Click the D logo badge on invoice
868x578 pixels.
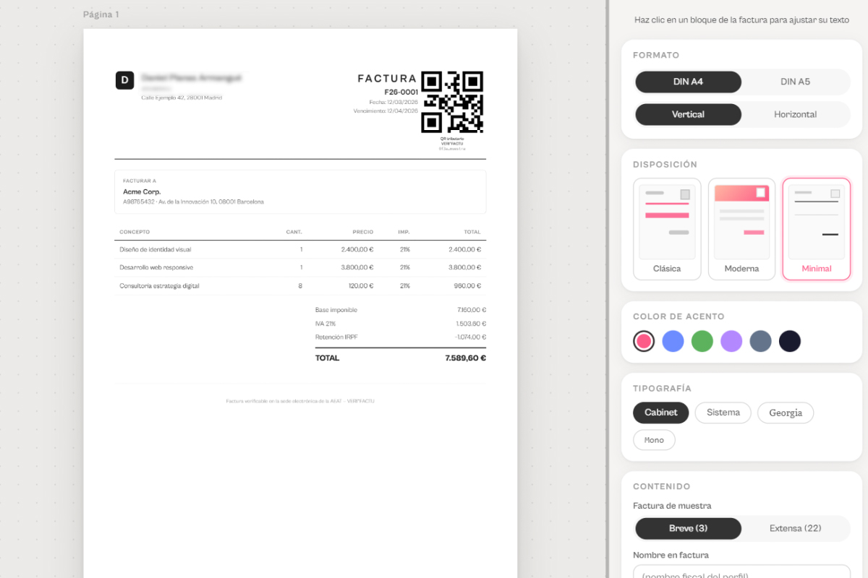(124, 80)
